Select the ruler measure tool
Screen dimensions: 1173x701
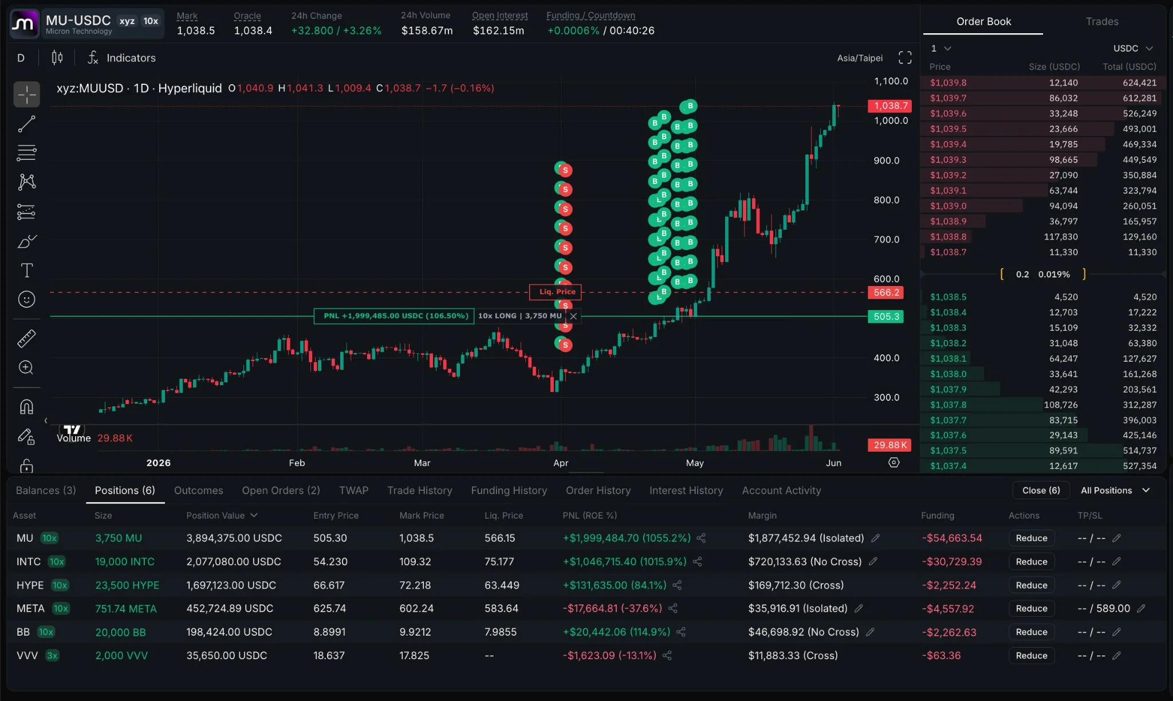pyautogui.click(x=27, y=339)
